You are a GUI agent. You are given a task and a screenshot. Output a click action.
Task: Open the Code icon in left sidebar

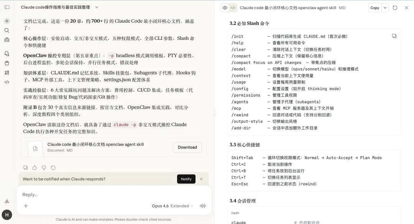(7, 82)
